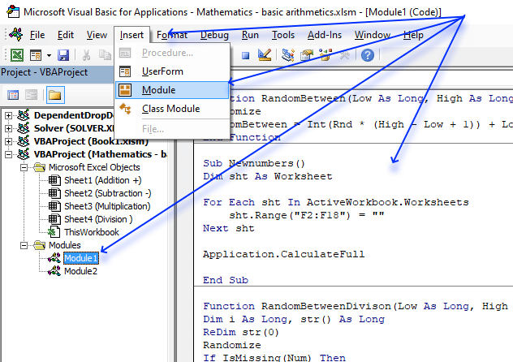Collapse the VBAProject (Mathematics) node
Viewport: 513px width, 362px height.
point(8,154)
